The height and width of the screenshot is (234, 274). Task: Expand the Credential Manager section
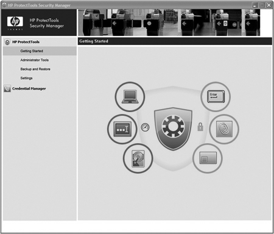tap(29, 88)
